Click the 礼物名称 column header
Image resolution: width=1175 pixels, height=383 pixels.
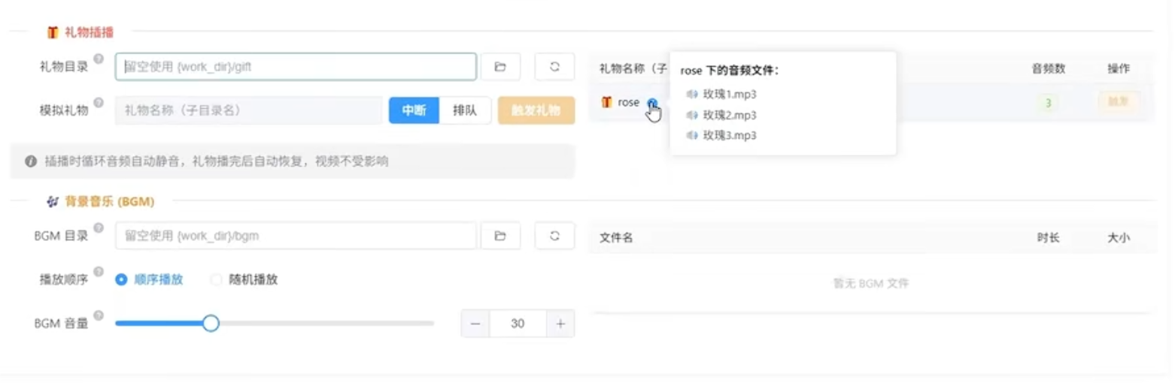pyautogui.click(x=633, y=68)
